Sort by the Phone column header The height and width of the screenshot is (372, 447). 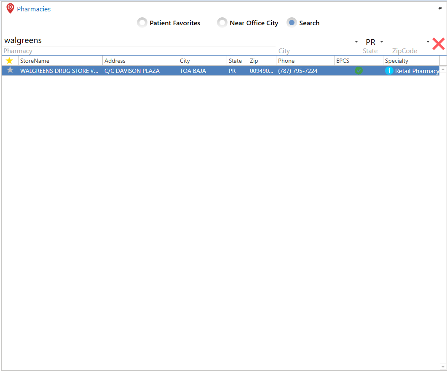pos(305,61)
